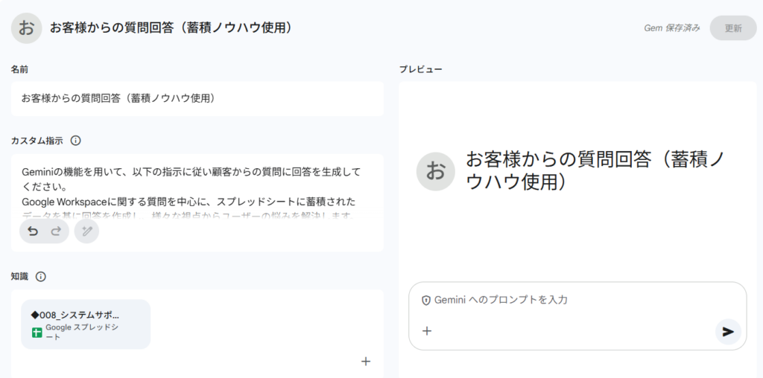This screenshot has height=378, width=763.
Task: Click the preview お avatar circle
Action: [x=435, y=171]
